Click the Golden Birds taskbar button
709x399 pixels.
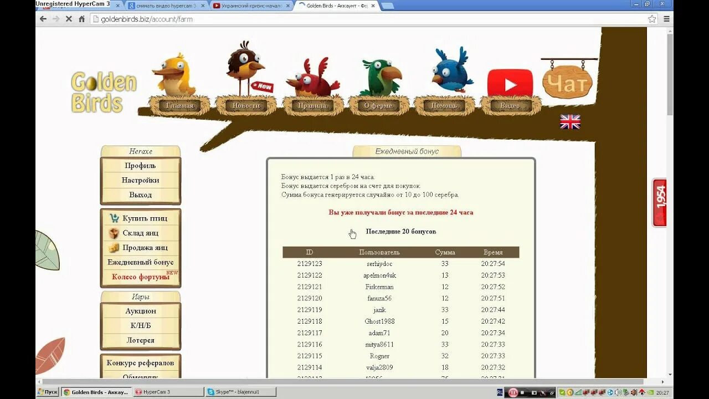tap(96, 392)
